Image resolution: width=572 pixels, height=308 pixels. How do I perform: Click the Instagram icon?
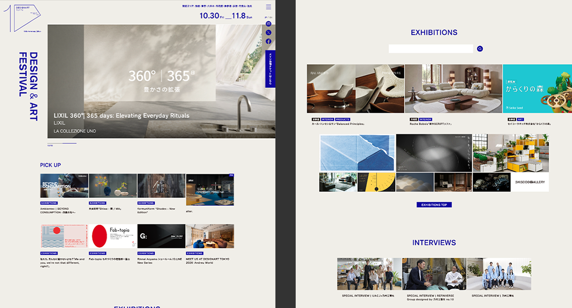pos(268,24)
